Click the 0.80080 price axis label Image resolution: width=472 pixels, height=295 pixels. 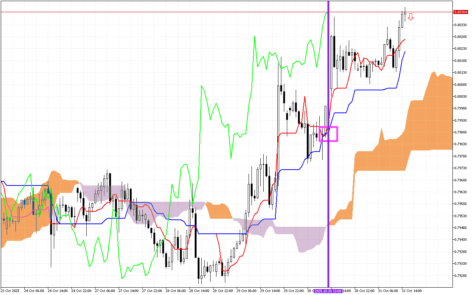pyautogui.click(x=461, y=84)
